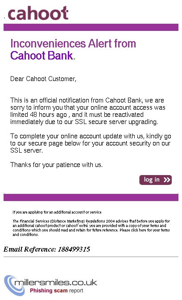Click the 'Dear Cahoot Customer,' greeting
This screenshot has width=182, height=300.
(43, 79)
